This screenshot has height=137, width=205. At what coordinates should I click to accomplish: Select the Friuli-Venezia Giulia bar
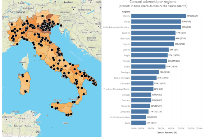pyautogui.click(x=138, y=117)
